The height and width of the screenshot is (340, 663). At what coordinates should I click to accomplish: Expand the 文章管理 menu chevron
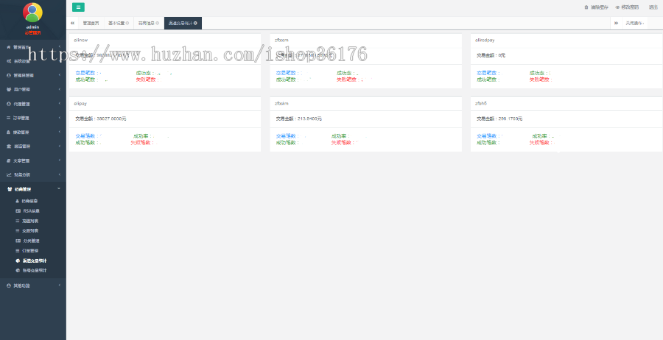(59, 160)
